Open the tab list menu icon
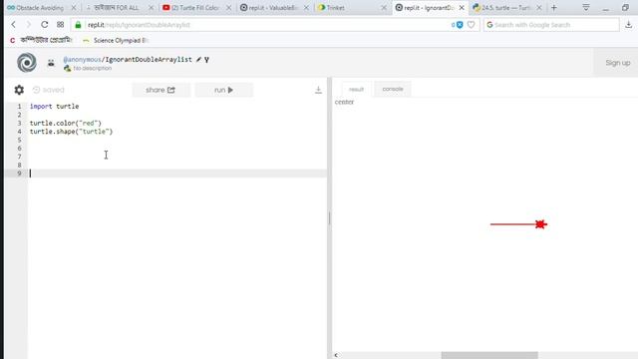The width and height of the screenshot is (638, 359). click(586, 7)
